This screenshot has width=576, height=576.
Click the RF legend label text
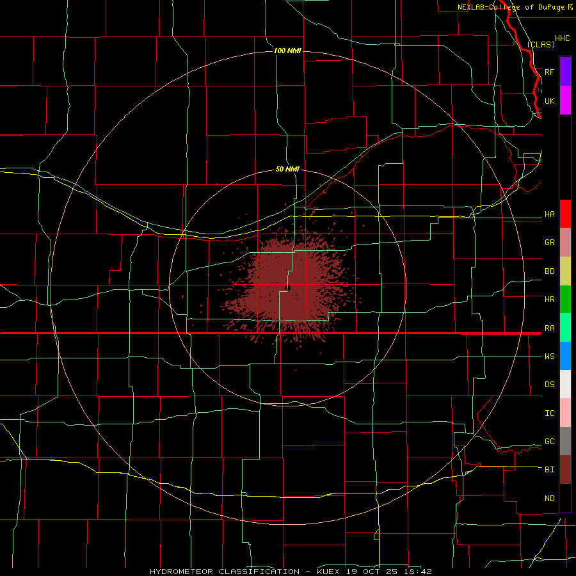pos(549,72)
